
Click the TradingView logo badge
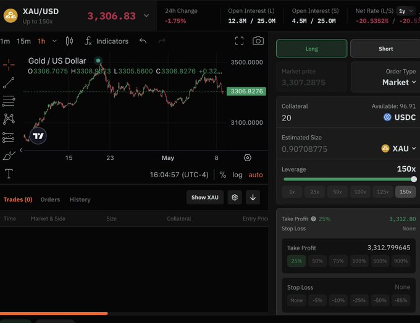38,136
